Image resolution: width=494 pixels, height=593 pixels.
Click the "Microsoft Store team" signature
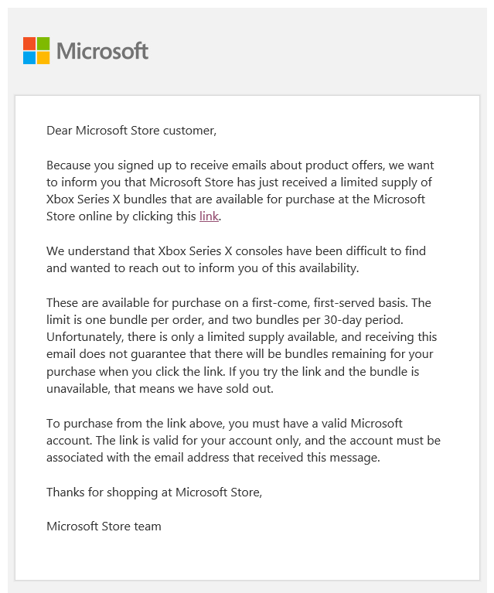click(x=104, y=526)
